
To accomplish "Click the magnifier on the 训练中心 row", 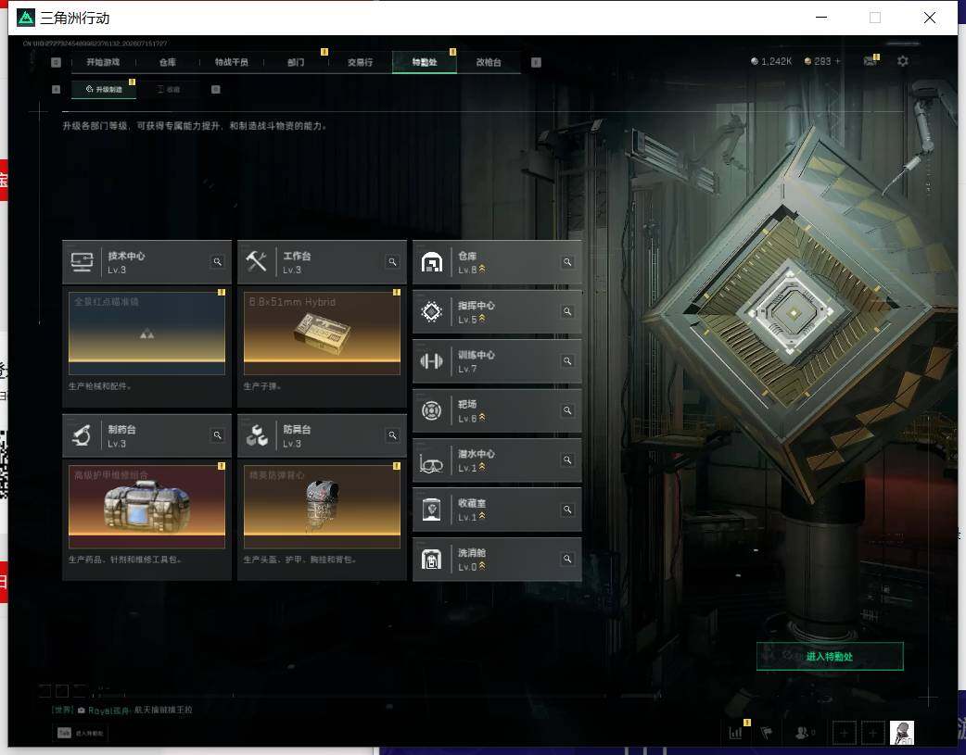I will click(x=567, y=361).
